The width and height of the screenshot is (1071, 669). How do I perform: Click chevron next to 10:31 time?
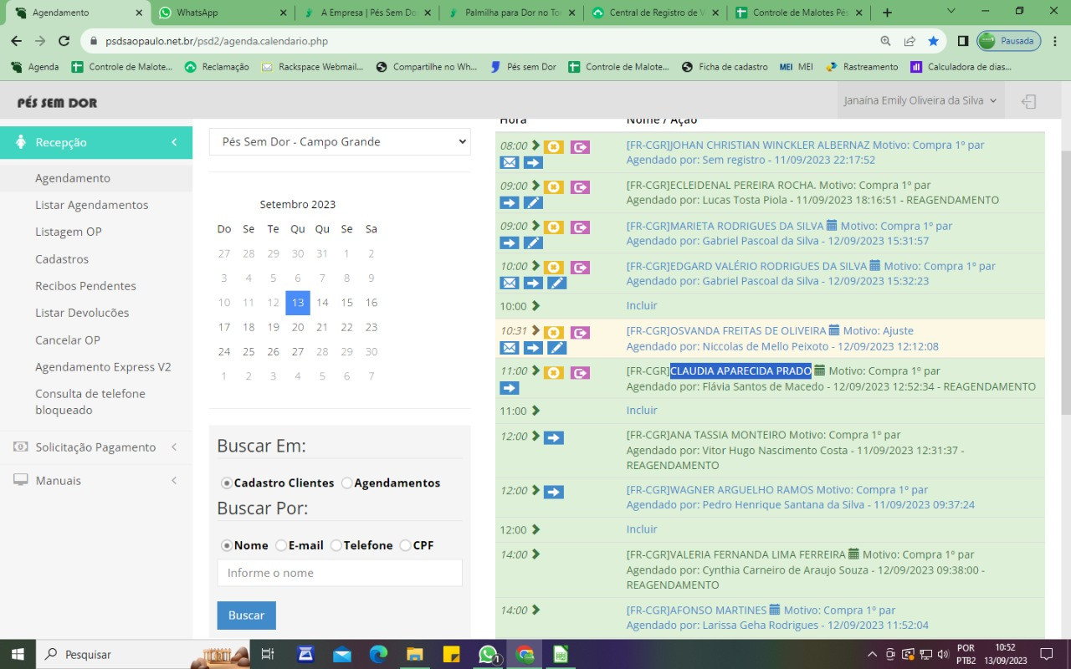coord(536,331)
